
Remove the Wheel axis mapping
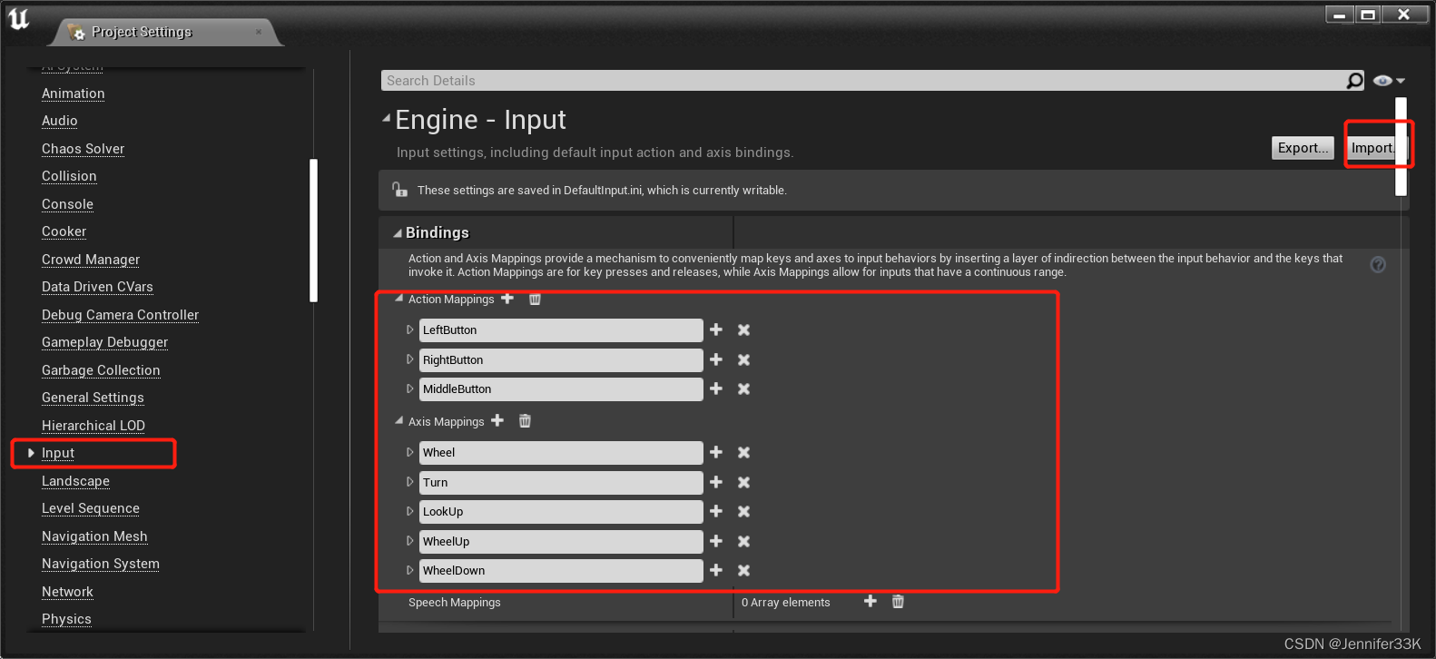tap(743, 452)
